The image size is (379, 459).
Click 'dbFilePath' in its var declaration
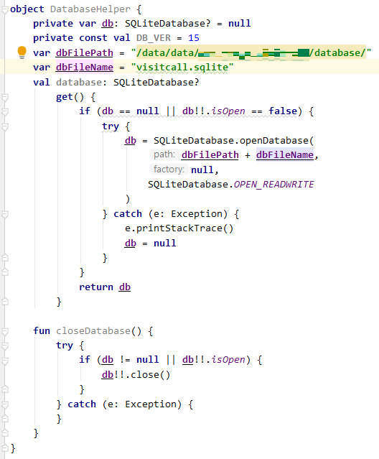(85, 52)
